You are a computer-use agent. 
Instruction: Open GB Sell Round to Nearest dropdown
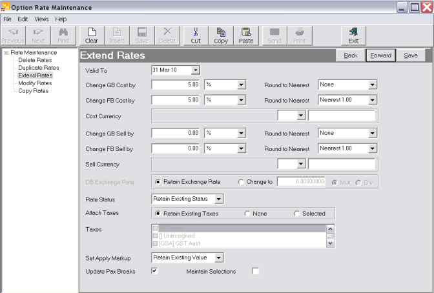[372, 134]
